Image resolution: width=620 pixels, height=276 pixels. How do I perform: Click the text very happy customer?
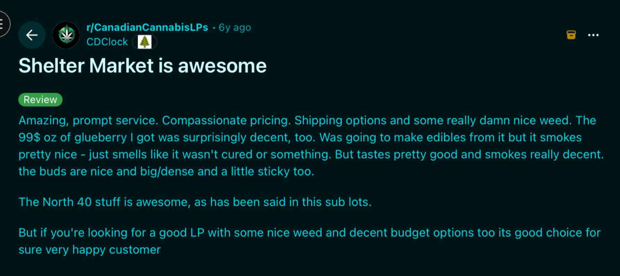click(x=117, y=250)
